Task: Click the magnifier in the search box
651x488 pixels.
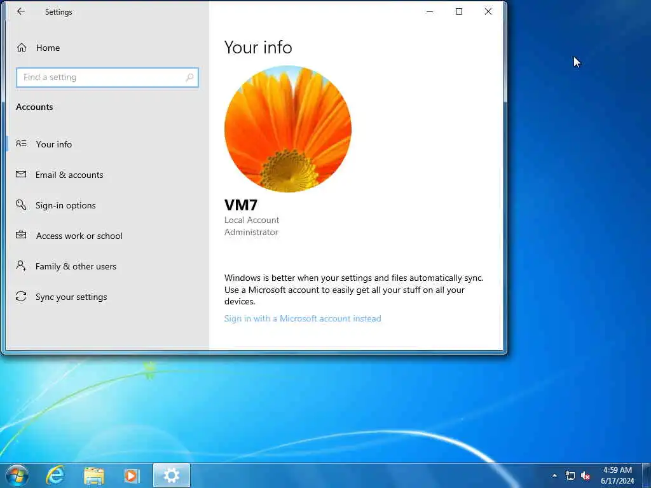Action: coord(189,77)
